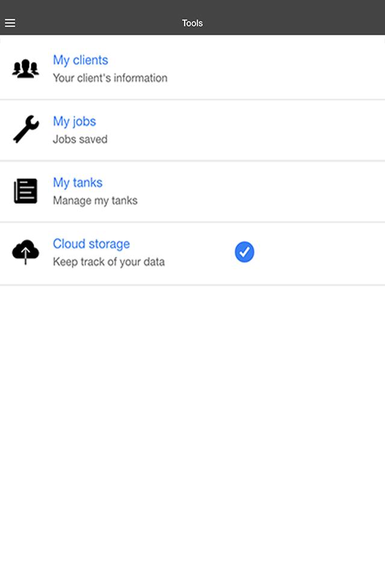Screen dimensions: 385x577
Task: Open Cloud storage
Action: [x=91, y=243]
